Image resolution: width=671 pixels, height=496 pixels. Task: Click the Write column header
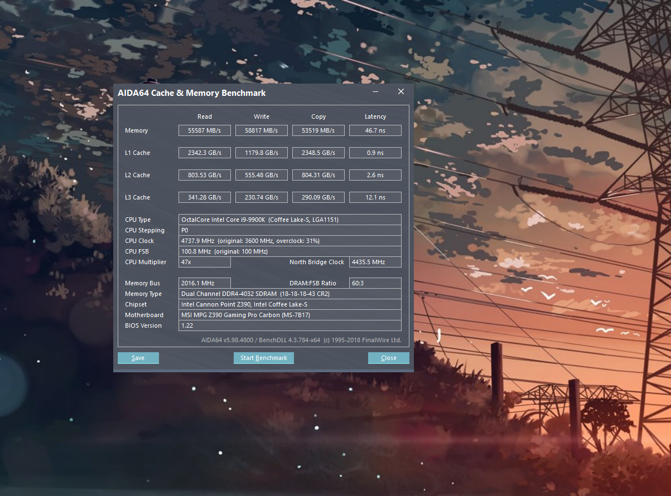click(x=262, y=116)
